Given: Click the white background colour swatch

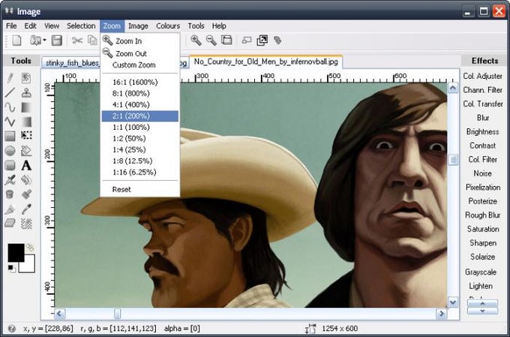Looking at the screenshot, I should (28, 266).
